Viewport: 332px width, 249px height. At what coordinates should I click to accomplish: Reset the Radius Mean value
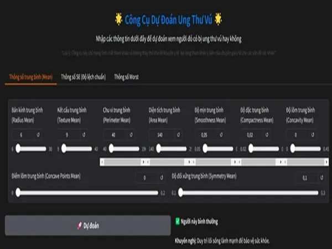[x=38, y=135]
